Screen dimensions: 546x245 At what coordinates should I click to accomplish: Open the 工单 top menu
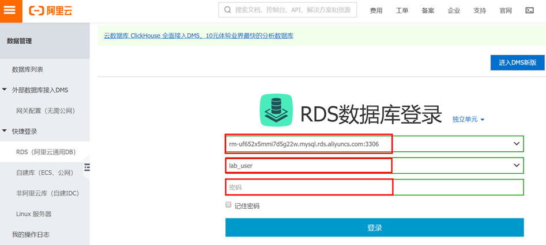pos(402,11)
